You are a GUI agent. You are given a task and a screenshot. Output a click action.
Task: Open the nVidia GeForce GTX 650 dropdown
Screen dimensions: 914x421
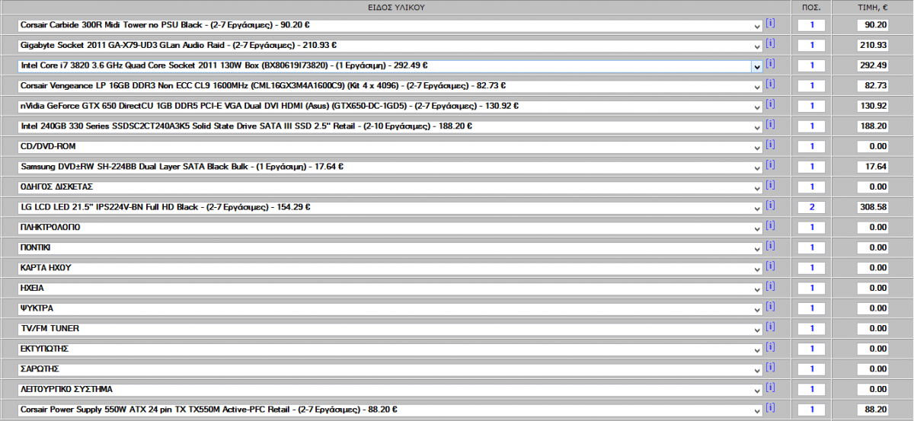pyautogui.click(x=390, y=106)
